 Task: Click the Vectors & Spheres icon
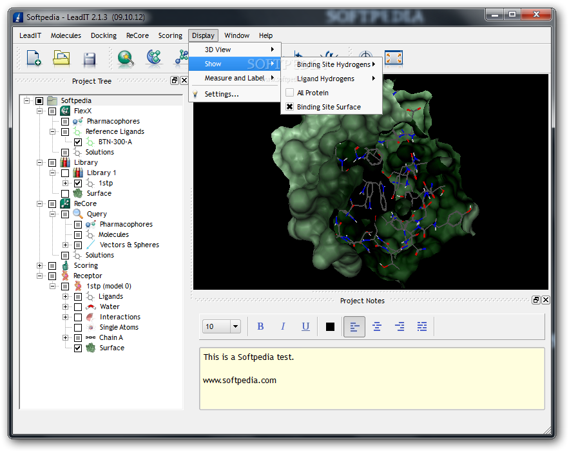click(x=91, y=245)
